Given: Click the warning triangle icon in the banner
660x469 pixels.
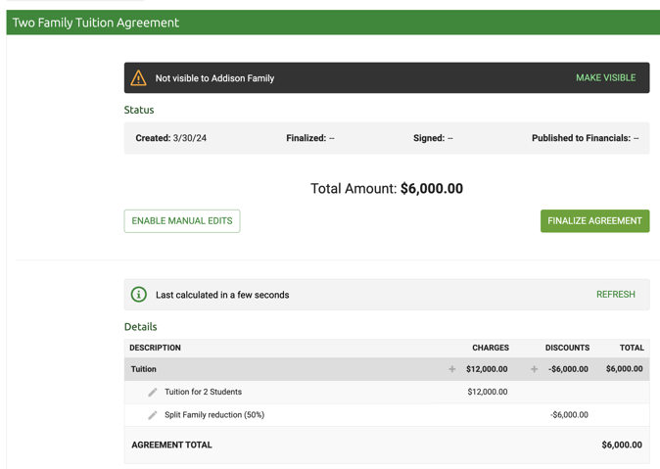Looking at the screenshot, I should click(138, 78).
